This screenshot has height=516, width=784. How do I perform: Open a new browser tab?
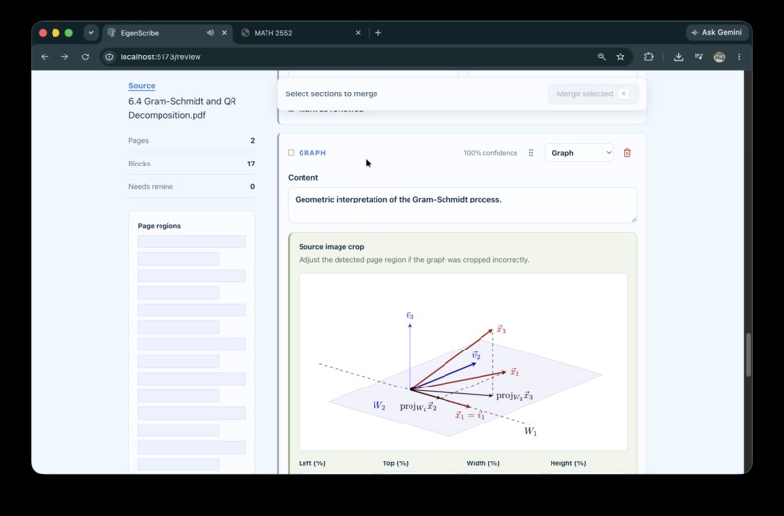tap(378, 33)
